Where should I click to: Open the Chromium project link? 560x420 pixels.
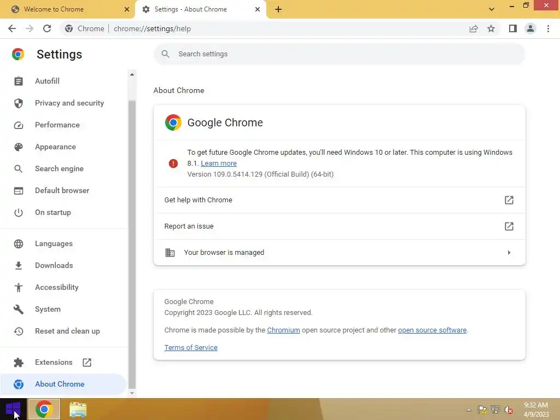283,330
